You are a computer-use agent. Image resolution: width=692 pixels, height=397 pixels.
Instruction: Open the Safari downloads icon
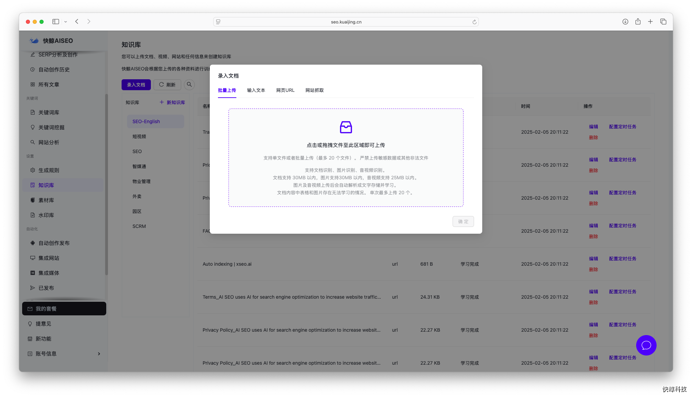[x=625, y=21]
